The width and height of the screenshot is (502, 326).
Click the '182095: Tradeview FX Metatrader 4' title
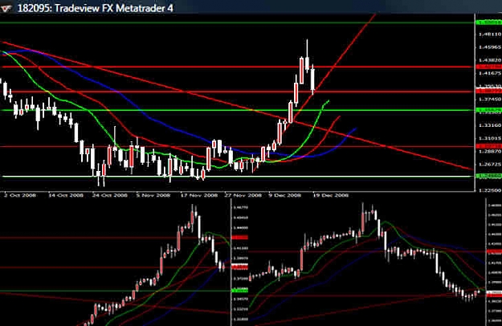[95, 8]
